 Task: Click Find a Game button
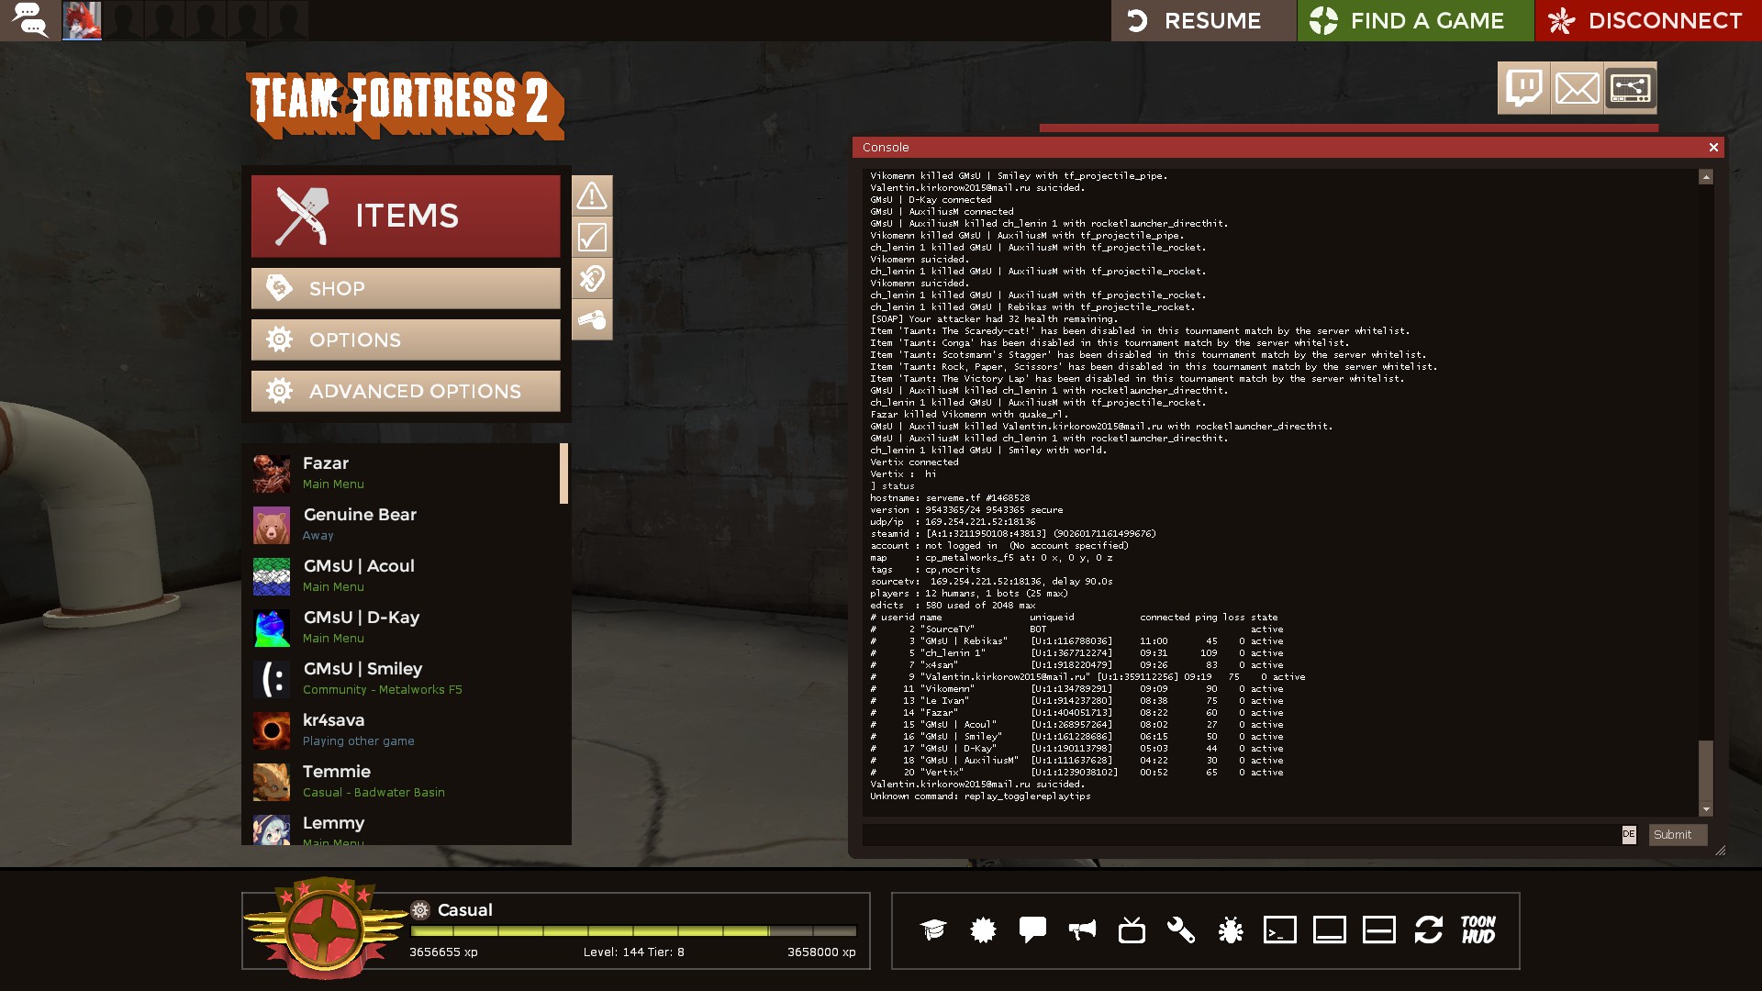click(x=1415, y=20)
